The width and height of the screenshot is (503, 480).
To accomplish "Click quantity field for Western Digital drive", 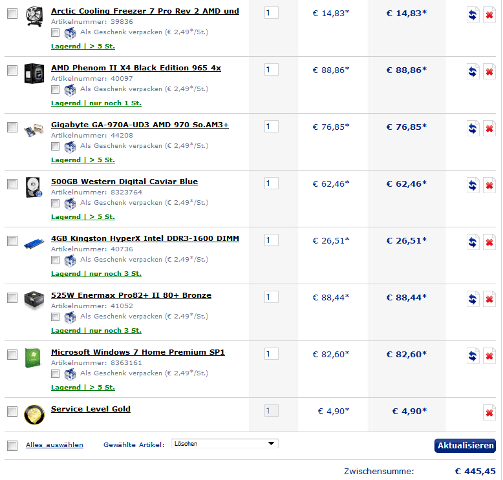I will click(272, 183).
